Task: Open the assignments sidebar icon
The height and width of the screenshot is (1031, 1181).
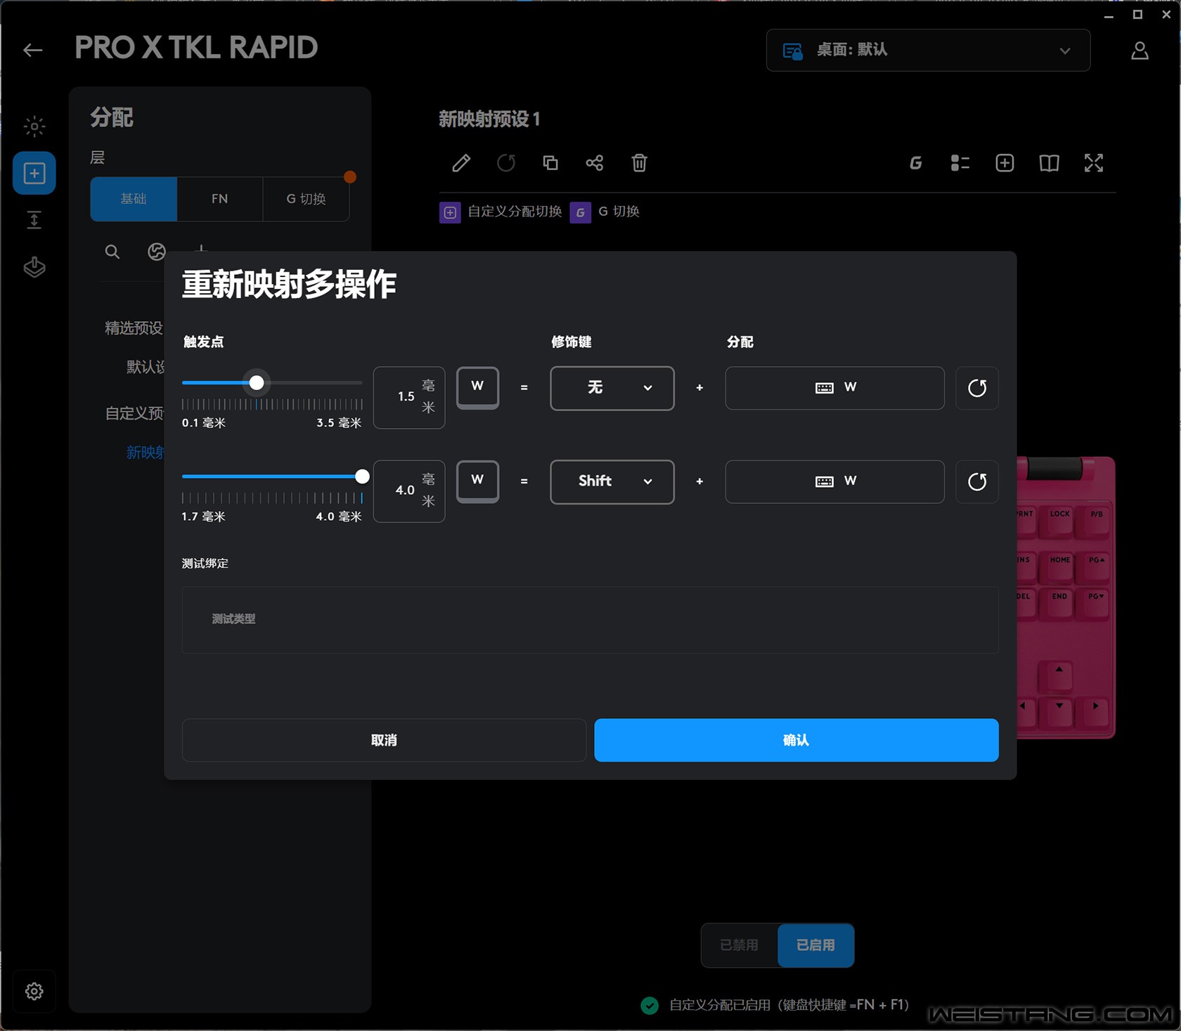Action: pos(34,173)
